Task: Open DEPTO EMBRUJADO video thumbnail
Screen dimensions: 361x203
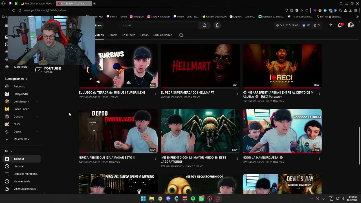Action: coord(118,131)
